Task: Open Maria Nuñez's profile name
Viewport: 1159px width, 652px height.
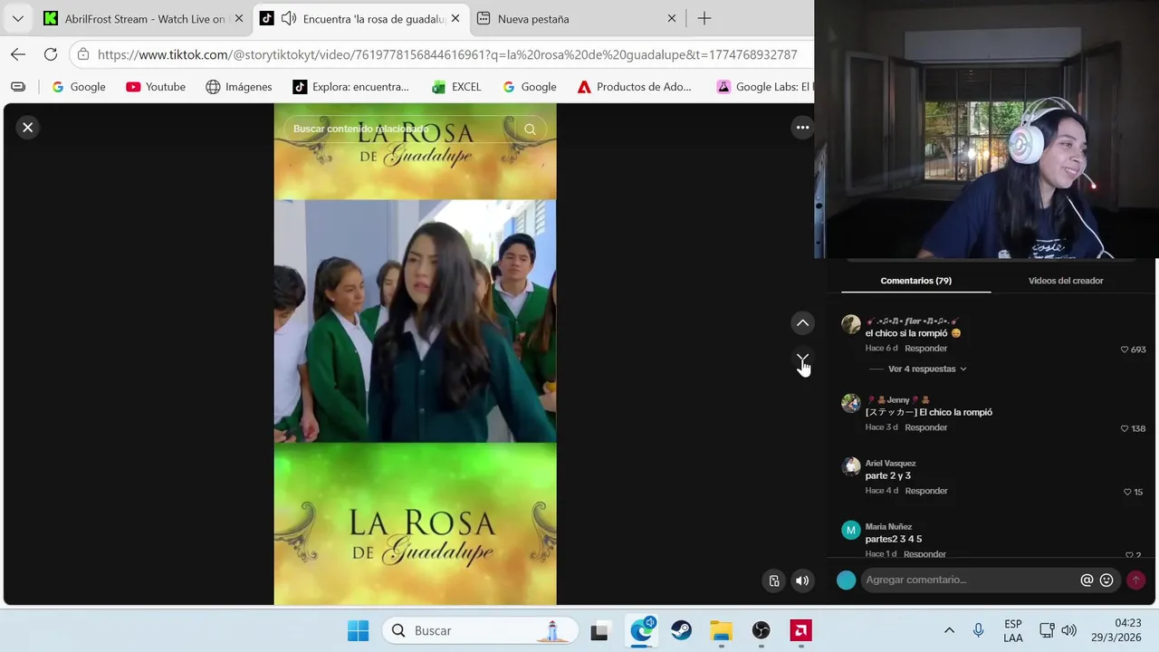Action: point(888,526)
